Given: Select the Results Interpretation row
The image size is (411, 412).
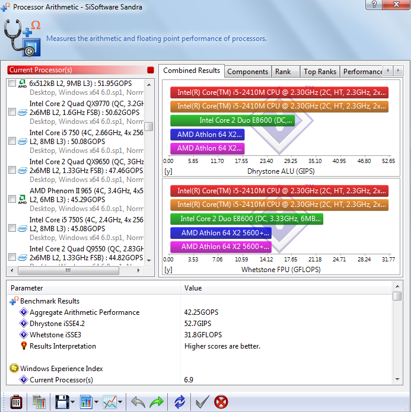Looking at the screenshot, I should pyautogui.click(x=199, y=346).
